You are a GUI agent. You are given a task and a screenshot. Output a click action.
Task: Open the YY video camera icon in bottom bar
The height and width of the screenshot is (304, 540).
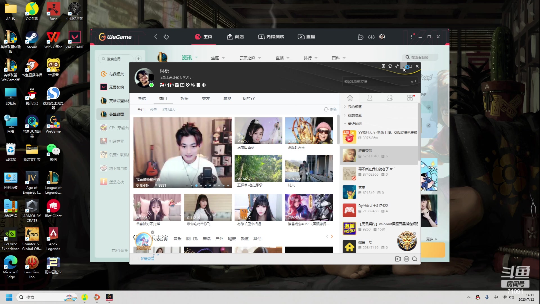tap(398, 259)
